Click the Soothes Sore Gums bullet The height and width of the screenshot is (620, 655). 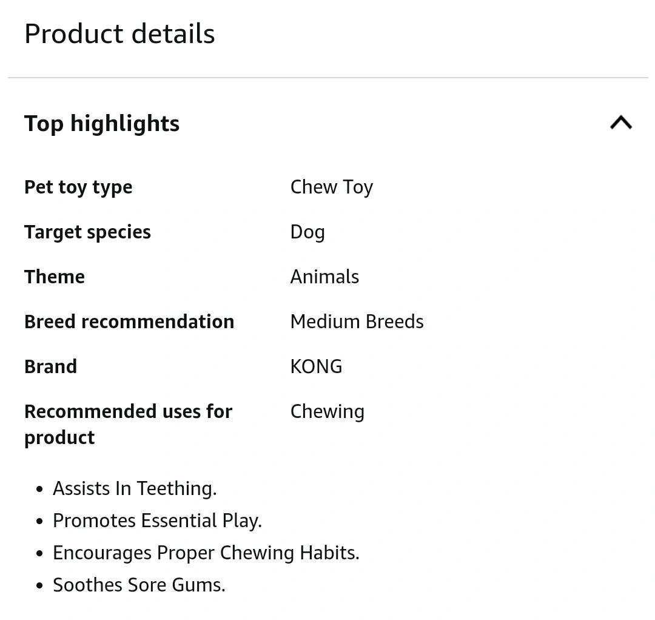(139, 585)
